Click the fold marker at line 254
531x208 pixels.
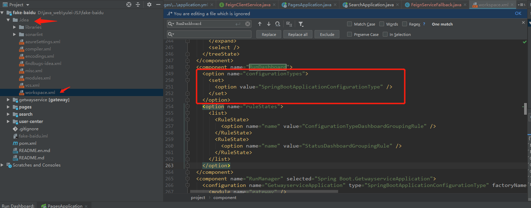point(187,106)
